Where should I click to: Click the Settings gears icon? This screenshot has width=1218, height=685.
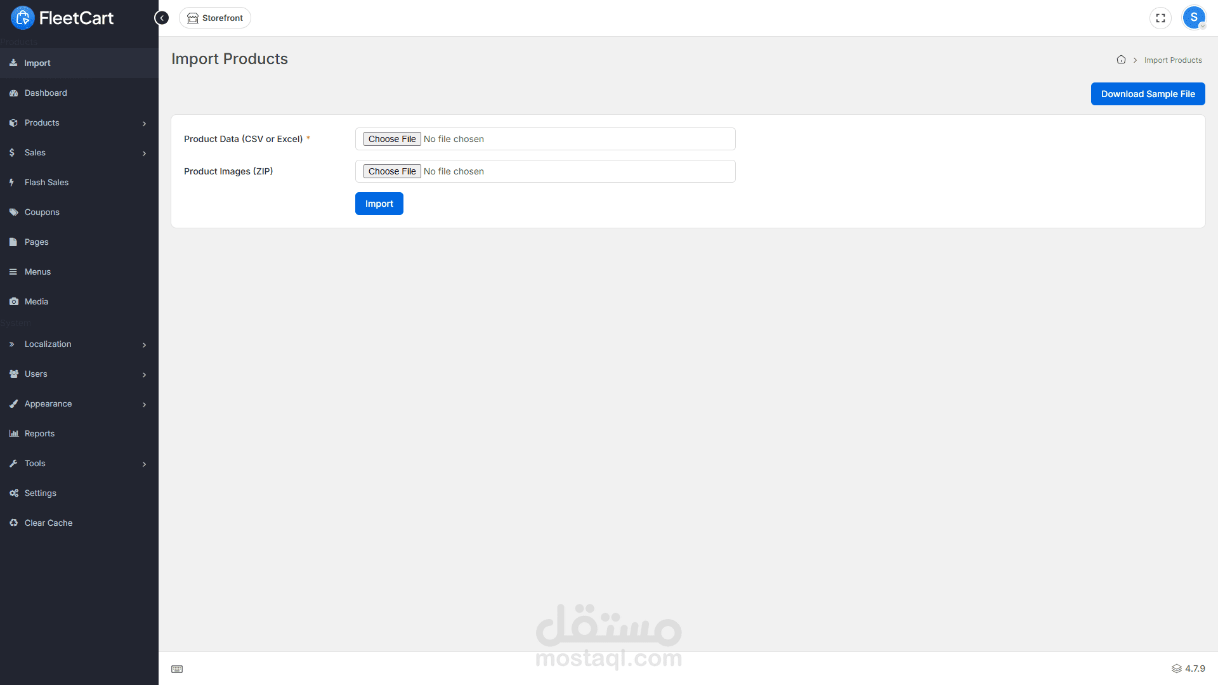click(x=13, y=493)
